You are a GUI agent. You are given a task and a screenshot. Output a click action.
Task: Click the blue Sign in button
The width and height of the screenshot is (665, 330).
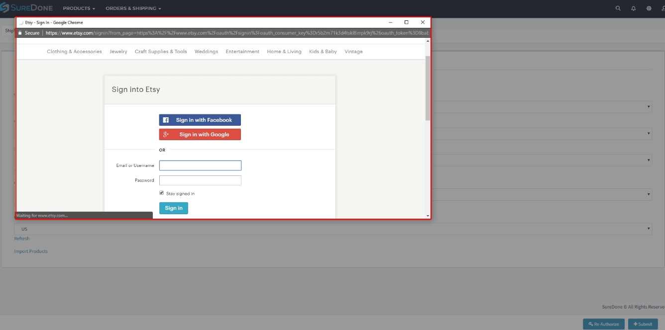pyautogui.click(x=174, y=208)
